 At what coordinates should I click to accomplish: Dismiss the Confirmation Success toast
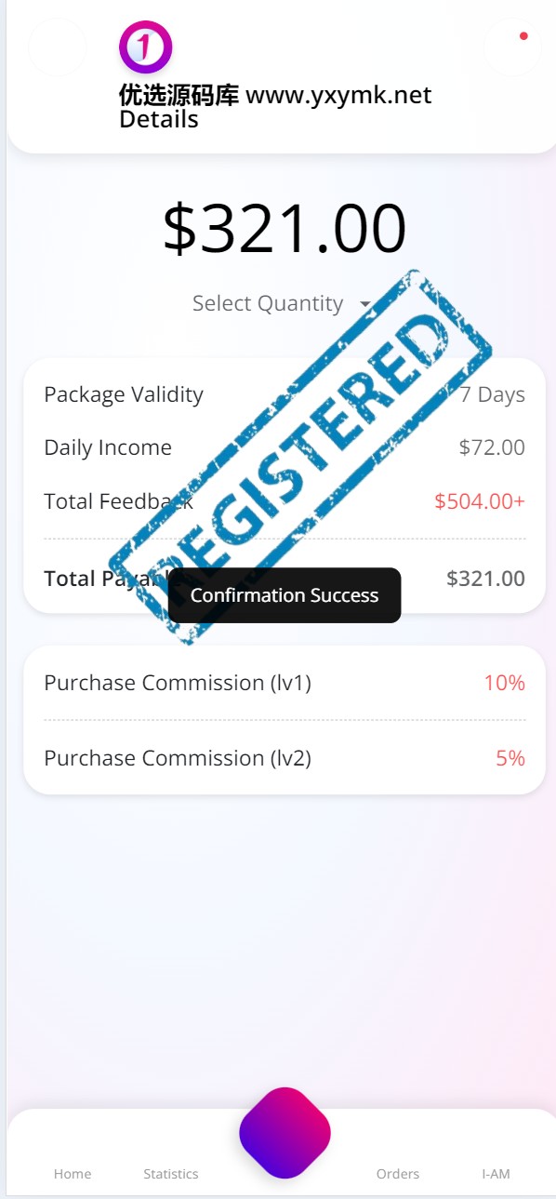[285, 595]
